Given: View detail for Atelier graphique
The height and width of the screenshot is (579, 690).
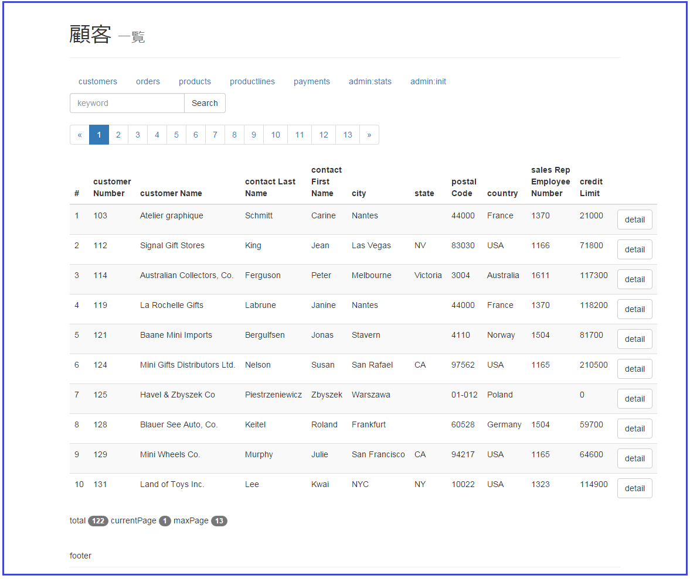Looking at the screenshot, I should coord(634,219).
